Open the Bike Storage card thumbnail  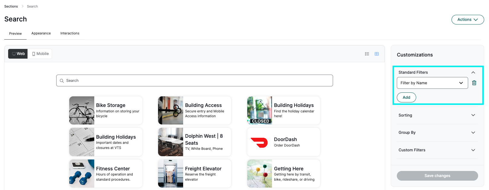click(x=82, y=110)
